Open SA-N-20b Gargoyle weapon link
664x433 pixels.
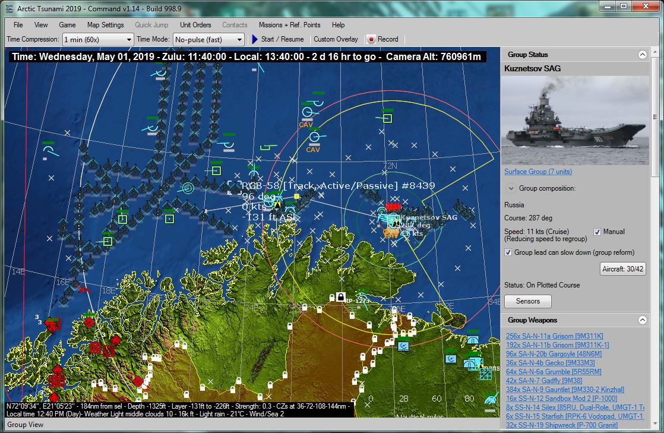tap(554, 354)
